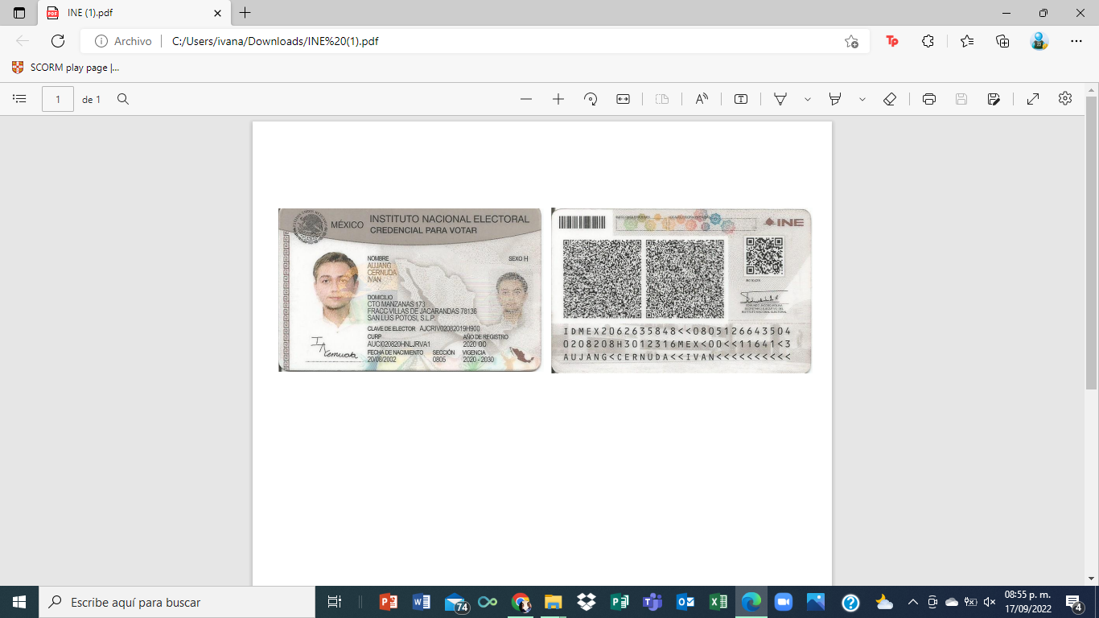Click the page number input field
Image resolution: width=1099 pixels, height=618 pixels.
58,99
